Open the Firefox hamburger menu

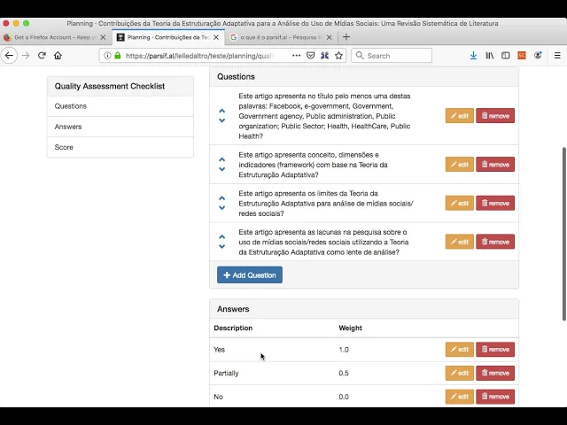click(x=557, y=55)
